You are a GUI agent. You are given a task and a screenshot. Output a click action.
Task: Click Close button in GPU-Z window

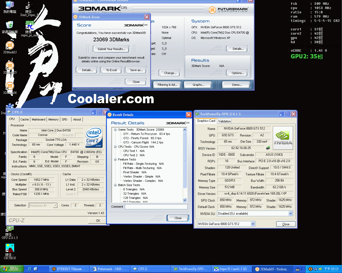(286, 224)
